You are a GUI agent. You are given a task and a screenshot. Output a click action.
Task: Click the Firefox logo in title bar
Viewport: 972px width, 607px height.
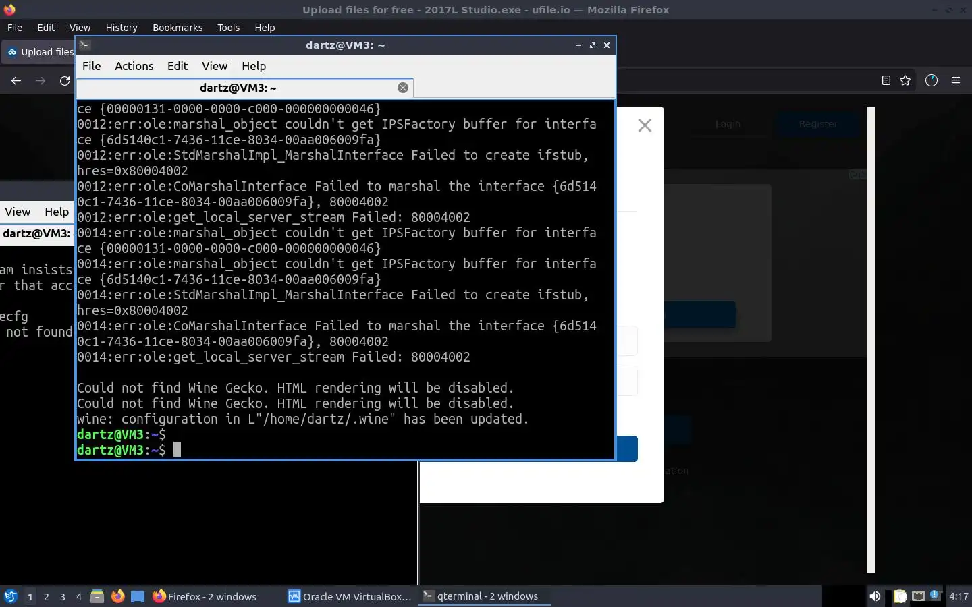pyautogui.click(x=9, y=9)
